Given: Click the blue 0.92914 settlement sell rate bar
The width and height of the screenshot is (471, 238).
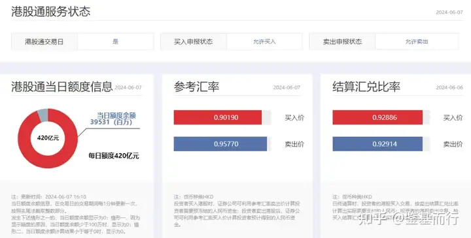Looking at the screenshot, I should tap(377, 144).
